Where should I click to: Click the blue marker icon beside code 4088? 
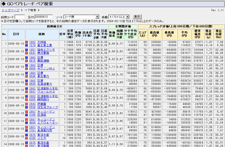pos(27,123)
